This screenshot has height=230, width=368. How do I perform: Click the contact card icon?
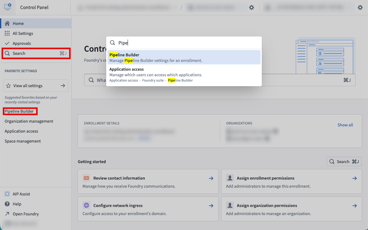tap(86, 178)
